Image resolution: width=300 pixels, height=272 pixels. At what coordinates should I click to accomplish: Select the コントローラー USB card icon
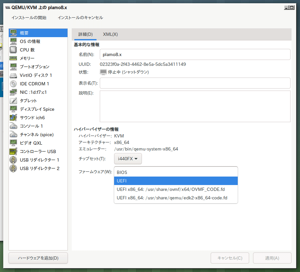click(13, 151)
